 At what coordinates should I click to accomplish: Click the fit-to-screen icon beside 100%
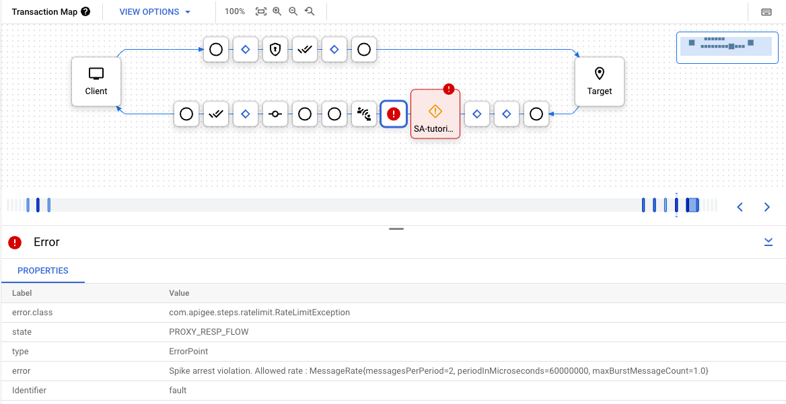tap(261, 11)
